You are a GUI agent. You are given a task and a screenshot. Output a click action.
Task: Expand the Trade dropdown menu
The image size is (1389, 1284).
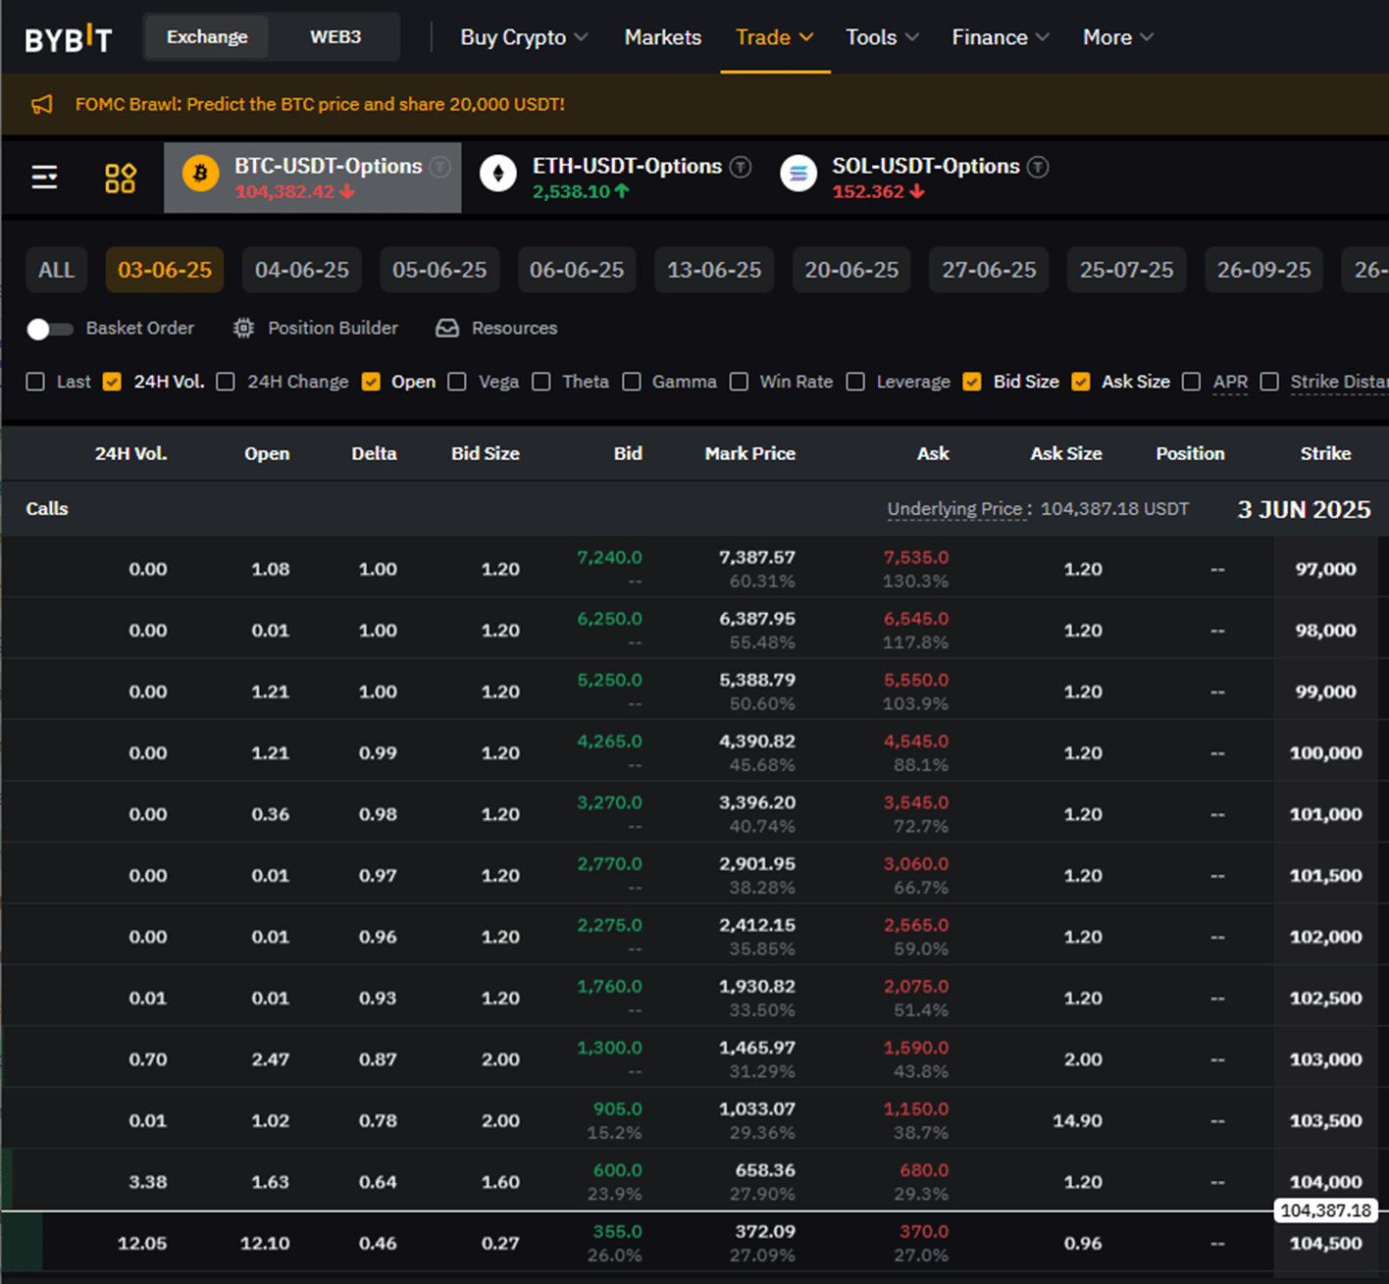(x=775, y=37)
